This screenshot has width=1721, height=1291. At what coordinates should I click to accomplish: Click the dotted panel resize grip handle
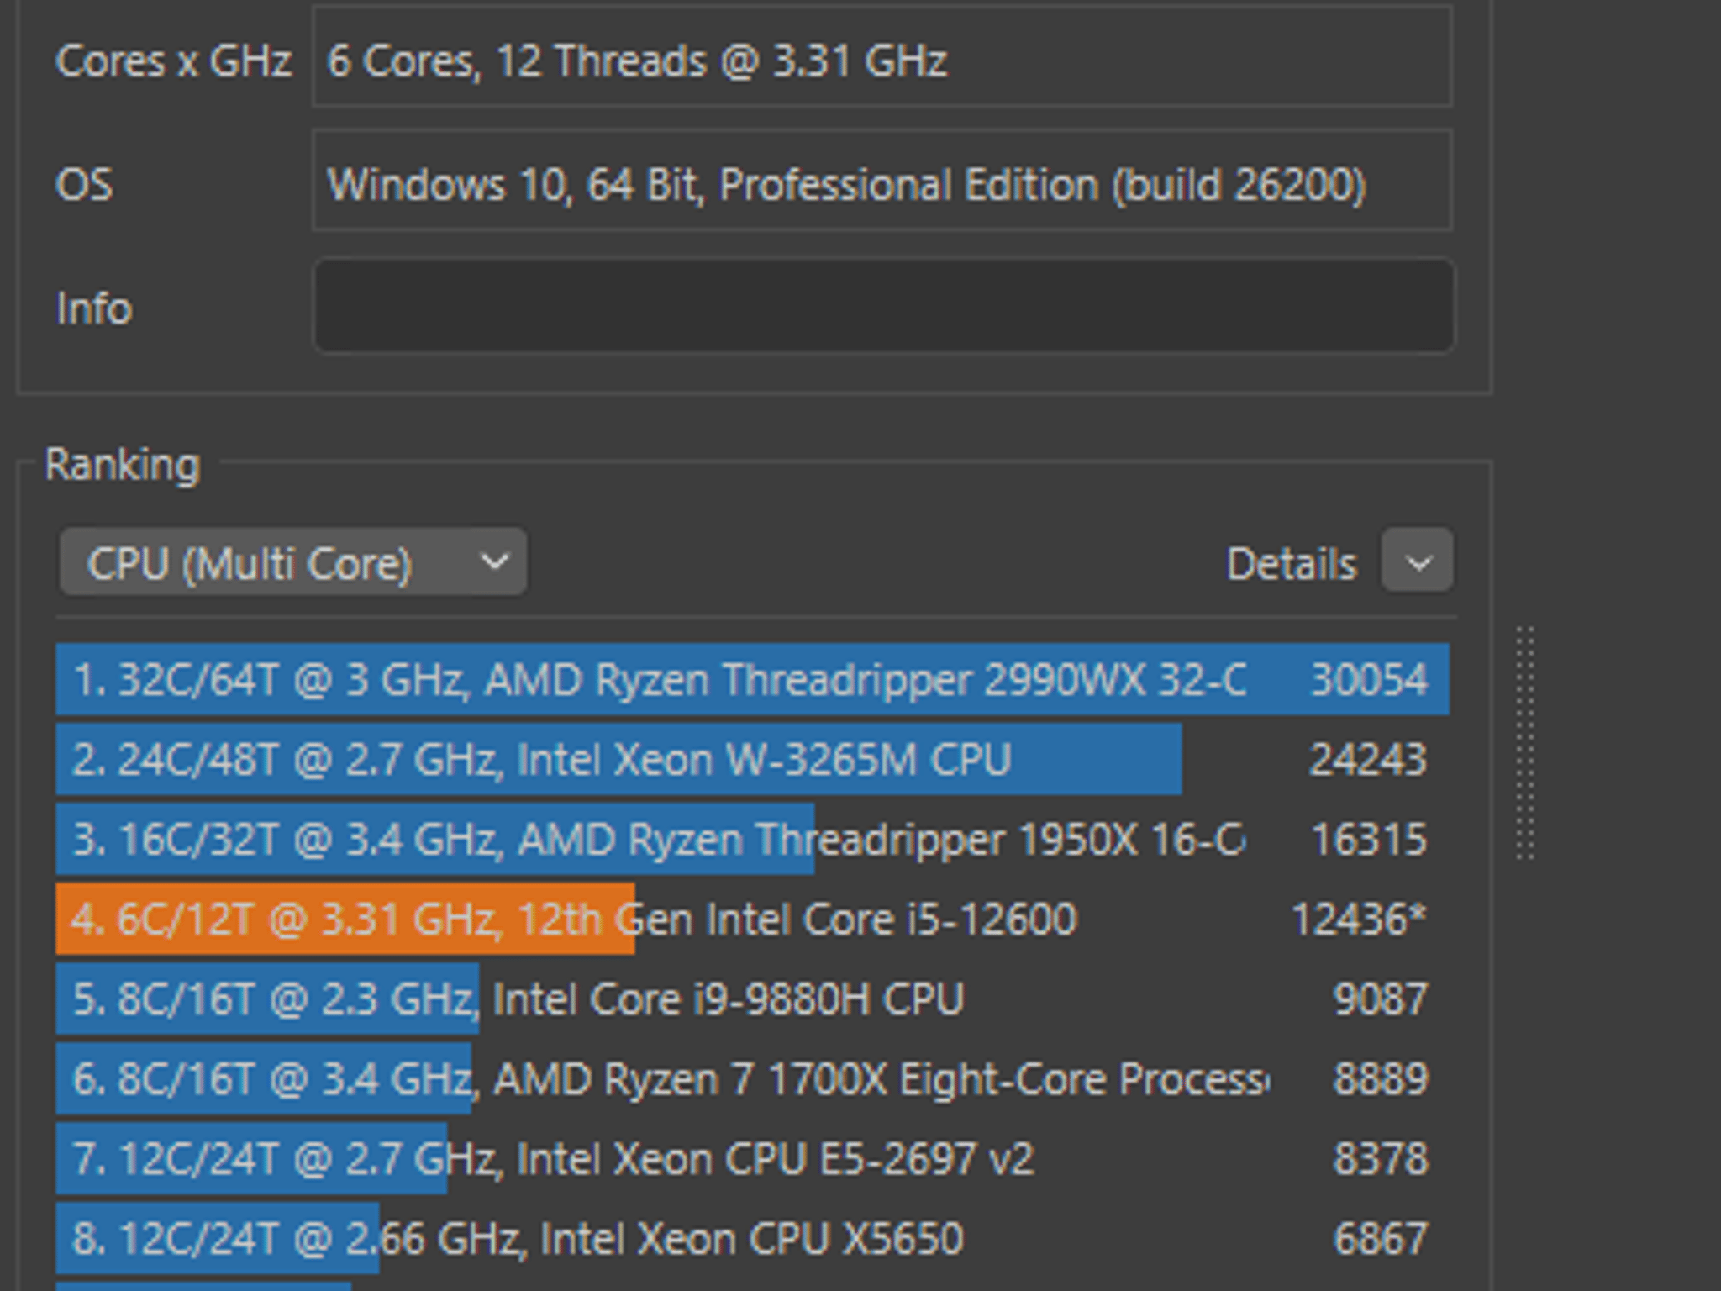click(x=1525, y=743)
